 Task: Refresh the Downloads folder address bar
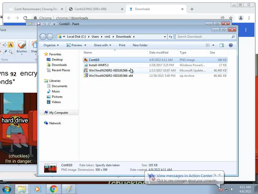171,37
